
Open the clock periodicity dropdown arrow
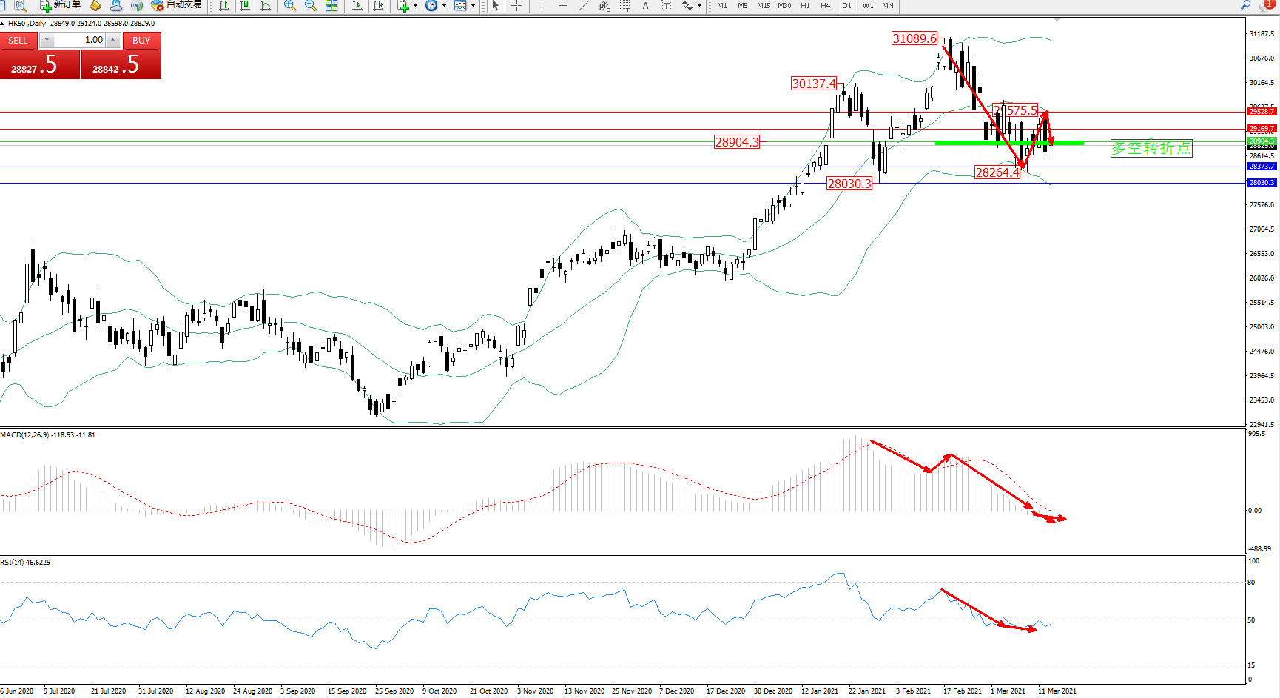[444, 6]
